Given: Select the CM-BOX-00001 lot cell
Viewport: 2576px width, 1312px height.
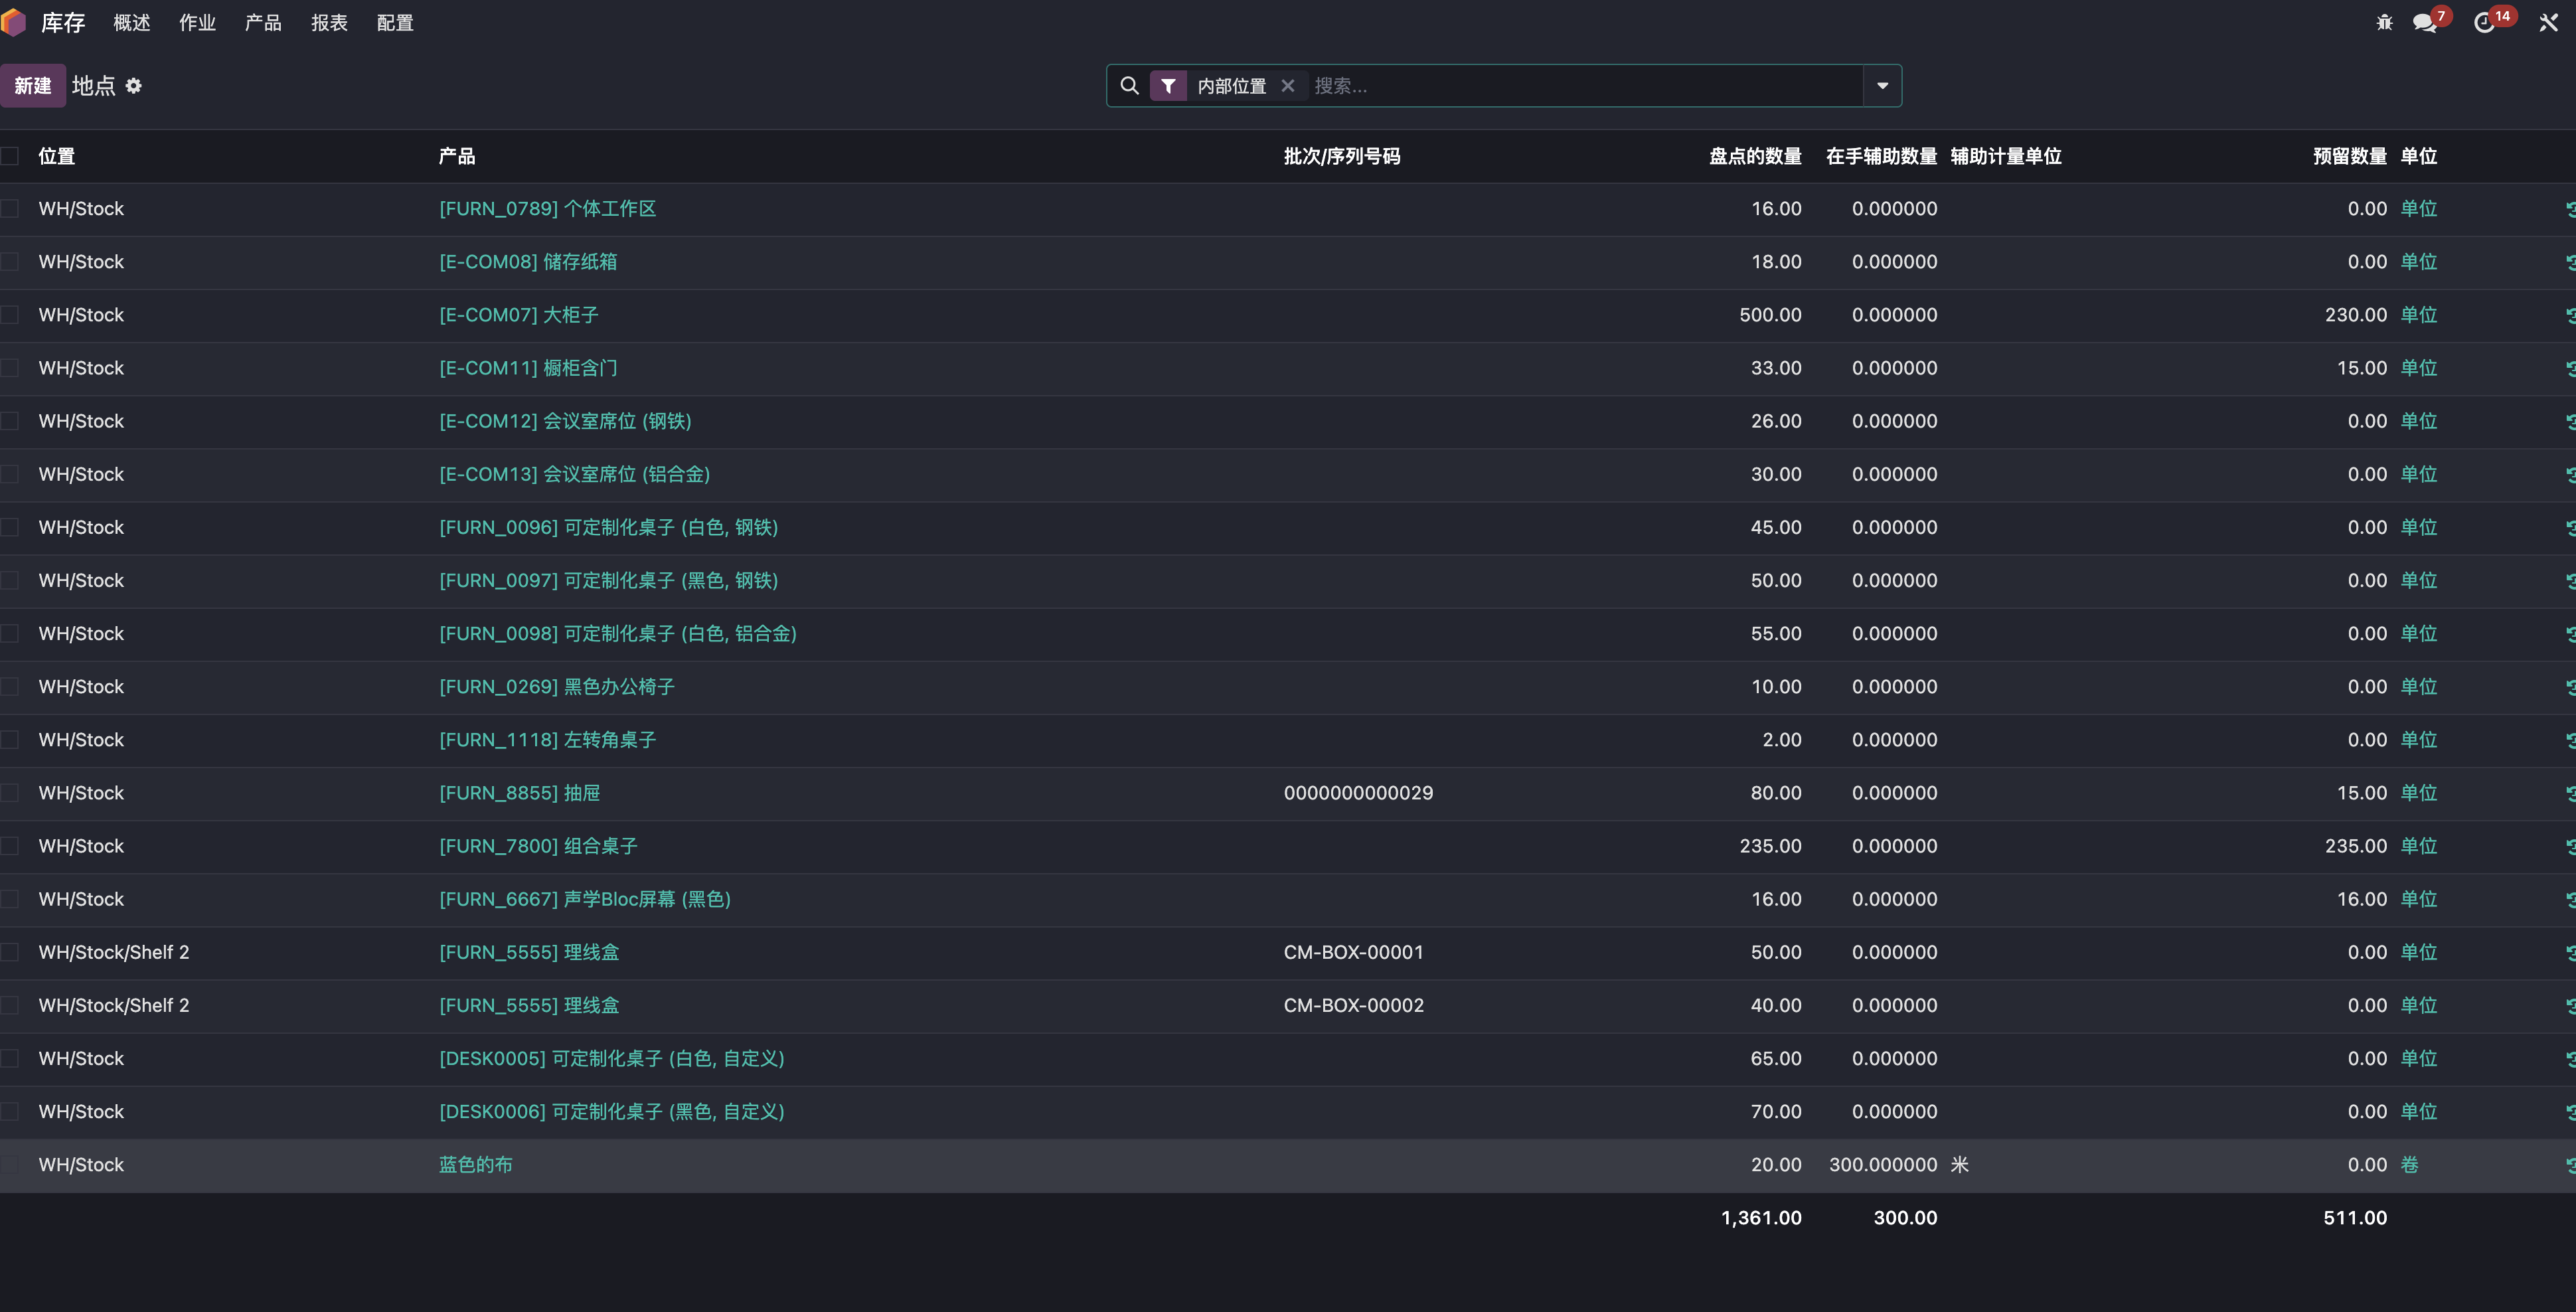Looking at the screenshot, I should [1354, 952].
